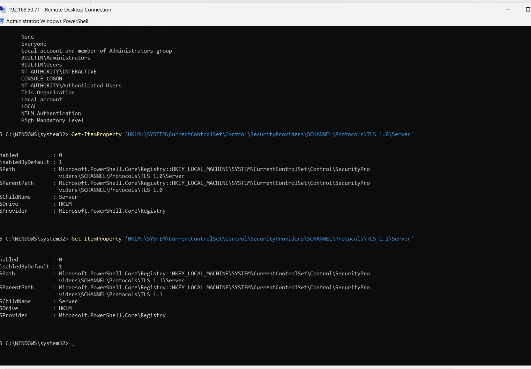The height and width of the screenshot is (369, 531).
Task: Click the DisabledByDefault value 1 under TLS 1.0
Action: tap(60, 162)
